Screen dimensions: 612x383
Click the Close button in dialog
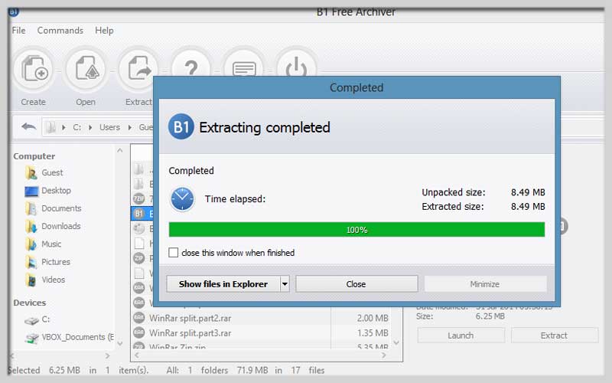click(x=356, y=284)
